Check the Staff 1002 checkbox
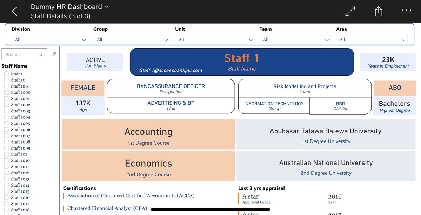 pos(6,105)
